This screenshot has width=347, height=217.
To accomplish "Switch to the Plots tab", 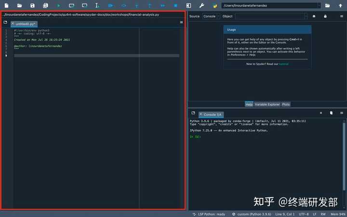I will tap(286, 104).
